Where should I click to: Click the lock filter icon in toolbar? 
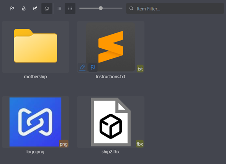click(x=24, y=8)
